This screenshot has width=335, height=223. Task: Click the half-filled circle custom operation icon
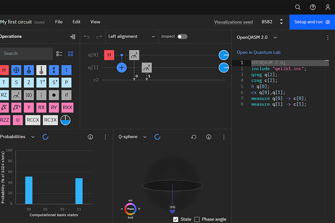[65, 120]
